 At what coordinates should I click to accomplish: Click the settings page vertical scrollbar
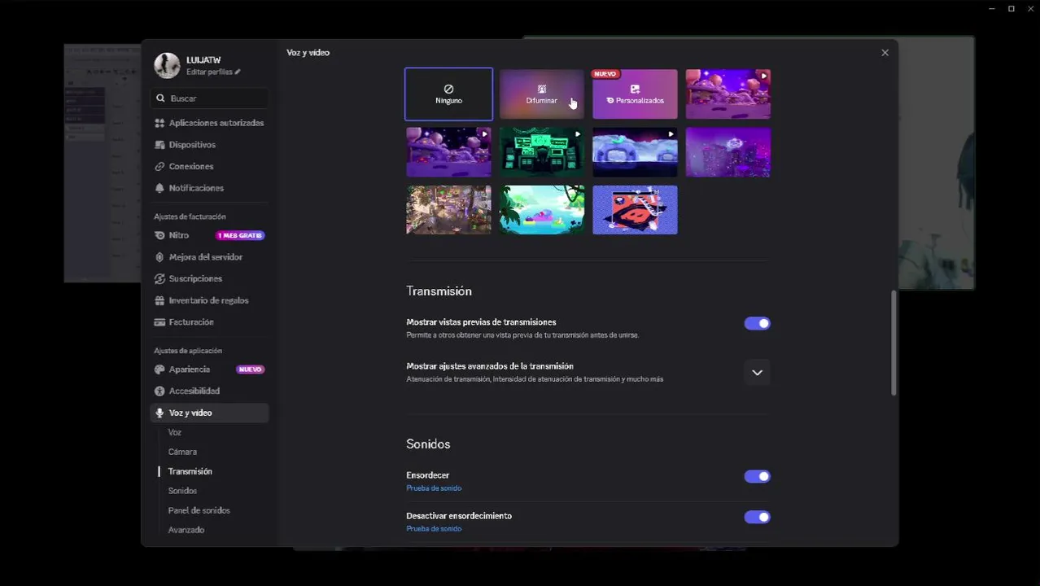pyautogui.click(x=894, y=343)
